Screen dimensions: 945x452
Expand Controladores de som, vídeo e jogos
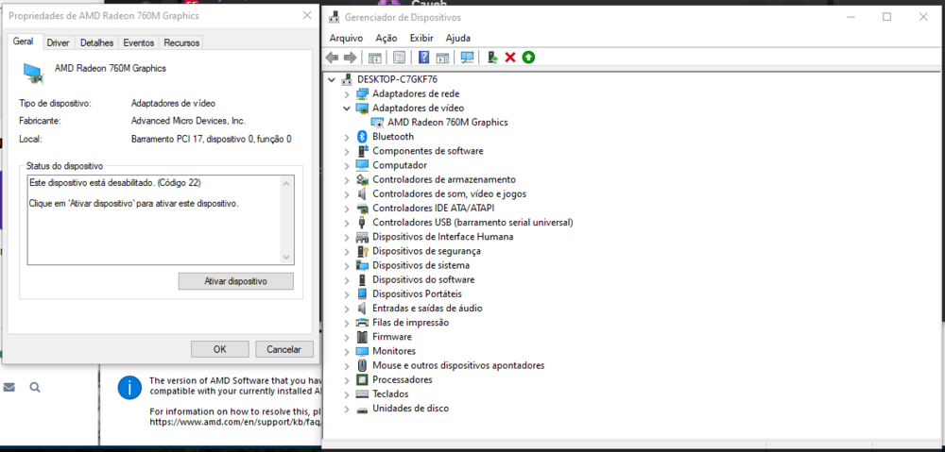(x=347, y=193)
